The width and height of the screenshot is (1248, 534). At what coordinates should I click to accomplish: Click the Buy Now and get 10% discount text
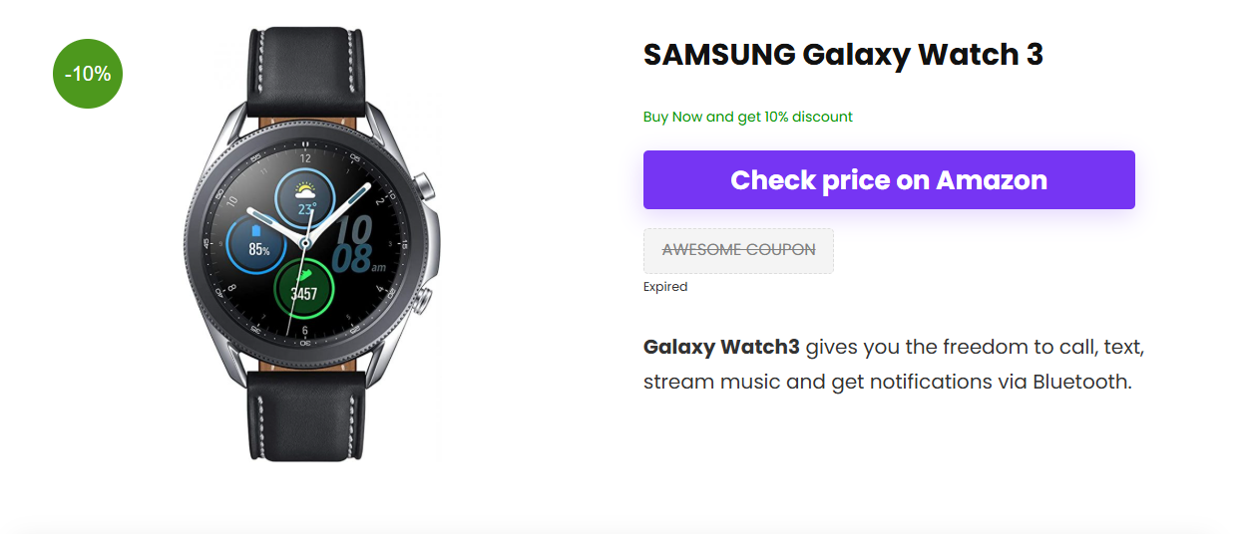pyautogui.click(x=748, y=117)
